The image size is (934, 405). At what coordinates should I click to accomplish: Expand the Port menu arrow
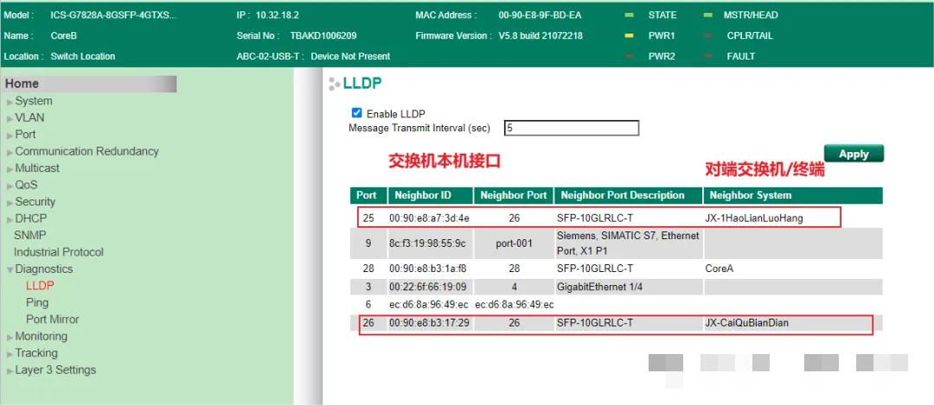pos(10,136)
